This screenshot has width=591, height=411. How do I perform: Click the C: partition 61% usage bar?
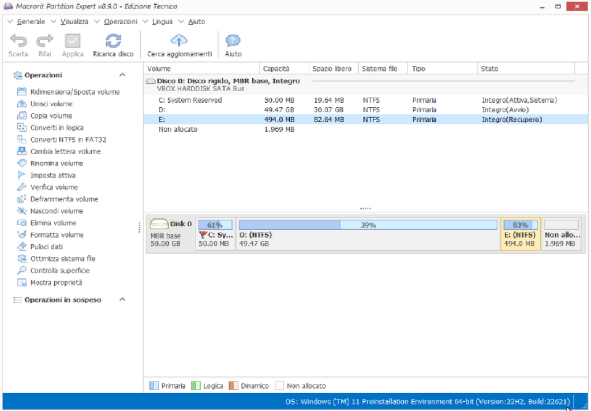[x=215, y=225]
